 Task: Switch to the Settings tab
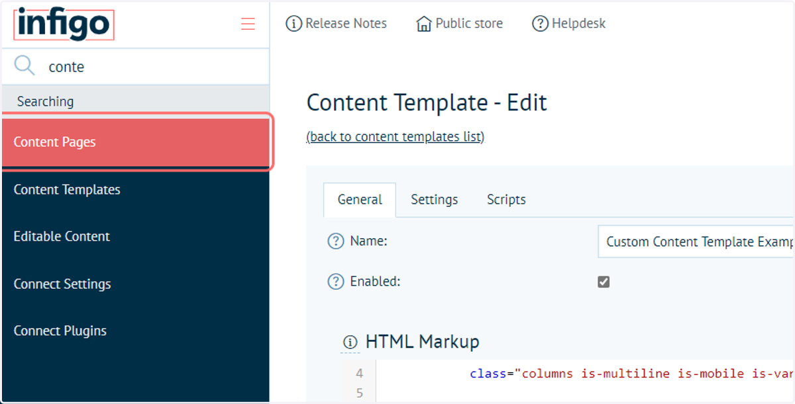[x=434, y=200]
